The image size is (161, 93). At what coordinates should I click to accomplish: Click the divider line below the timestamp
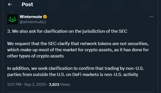pyautogui.click(x=81, y=92)
